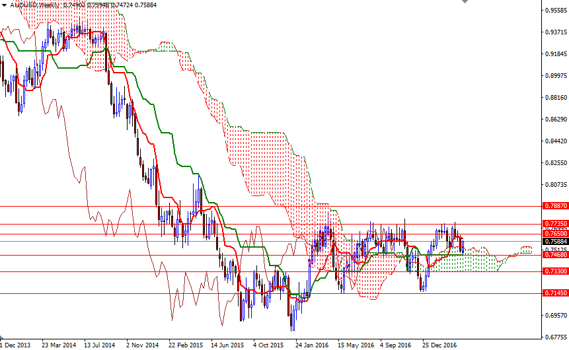
Task: Click the 0.91845 price axis value
Action: tap(556, 54)
